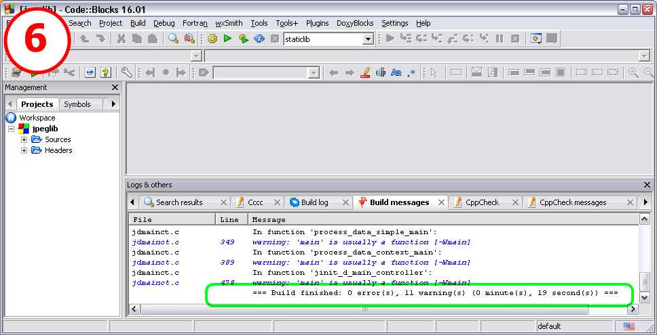Open DoxyBlocks wrench preferences icon
657x335 pixels.
pos(126,72)
